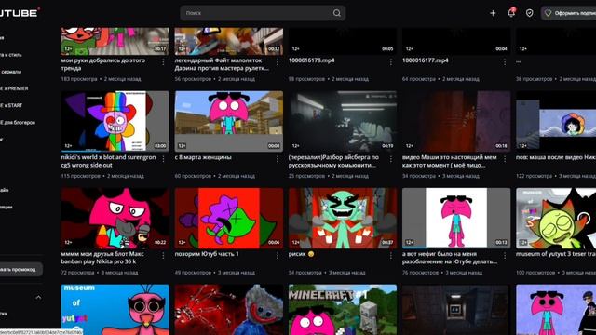Screen dimensions: 596x335
Task: Open options menu for 'легендарный Файт малолеток' video
Action: (278, 62)
